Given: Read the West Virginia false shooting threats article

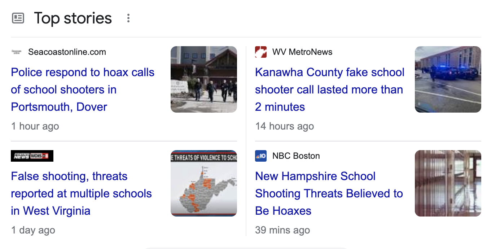Looking at the screenshot, I should pyautogui.click(x=81, y=193).
